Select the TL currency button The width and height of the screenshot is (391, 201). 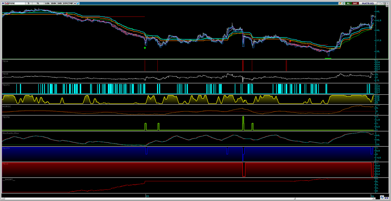coord(38,3)
